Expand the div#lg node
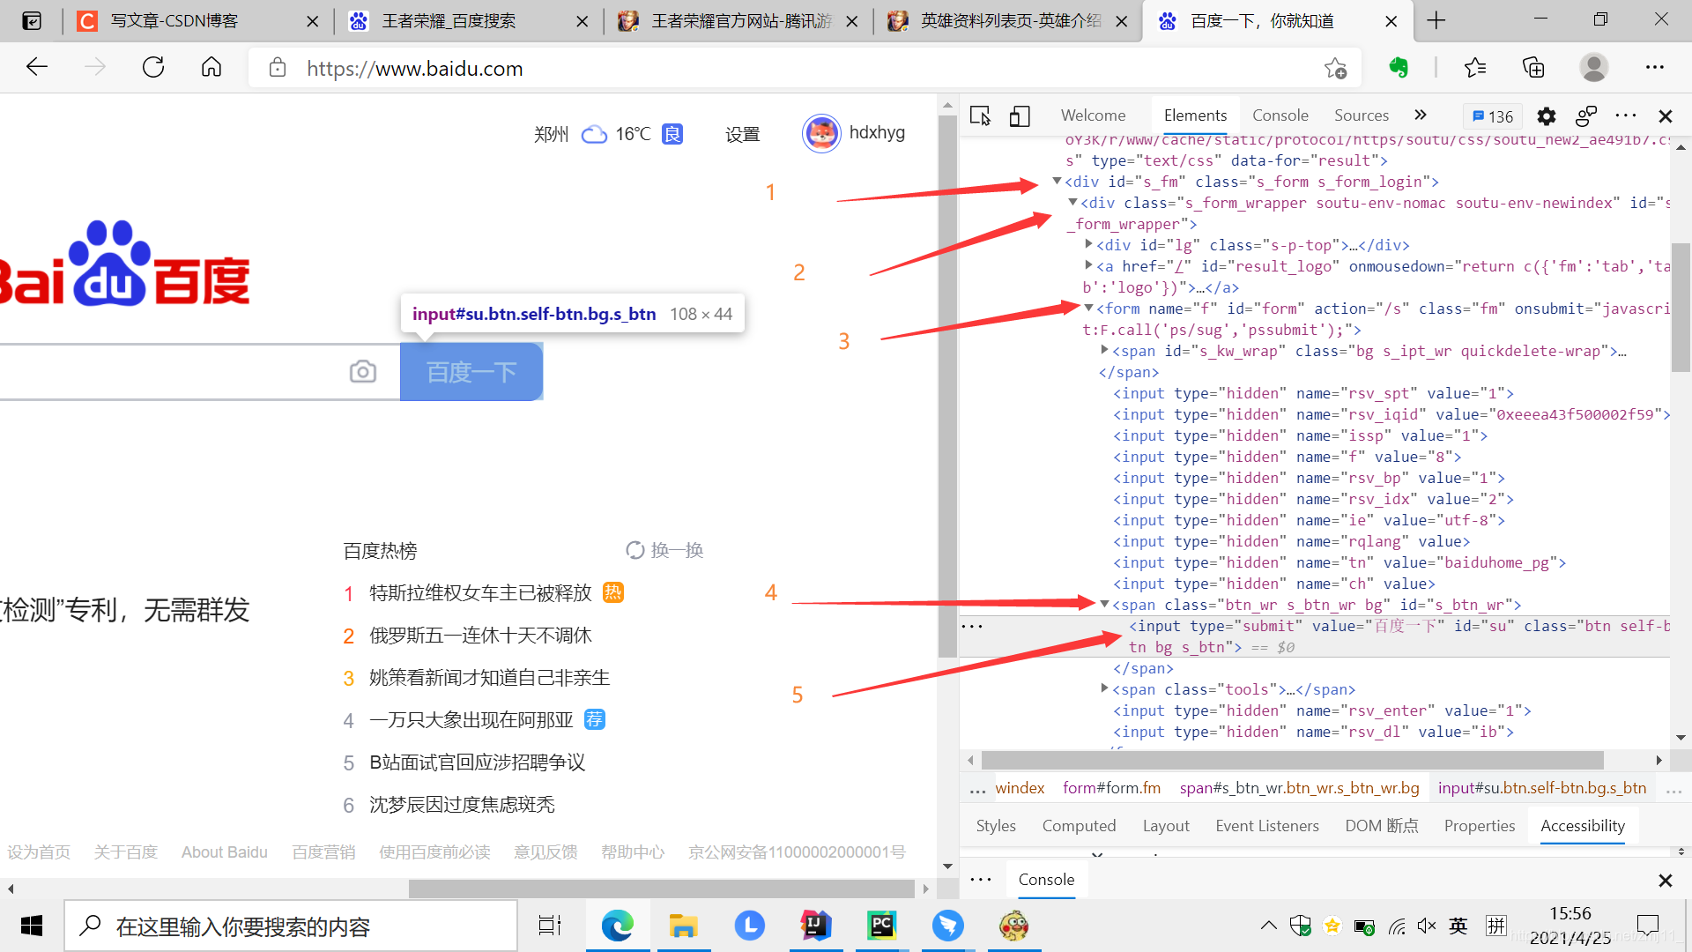The height and width of the screenshot is (952, 1692). [1089, 244]
